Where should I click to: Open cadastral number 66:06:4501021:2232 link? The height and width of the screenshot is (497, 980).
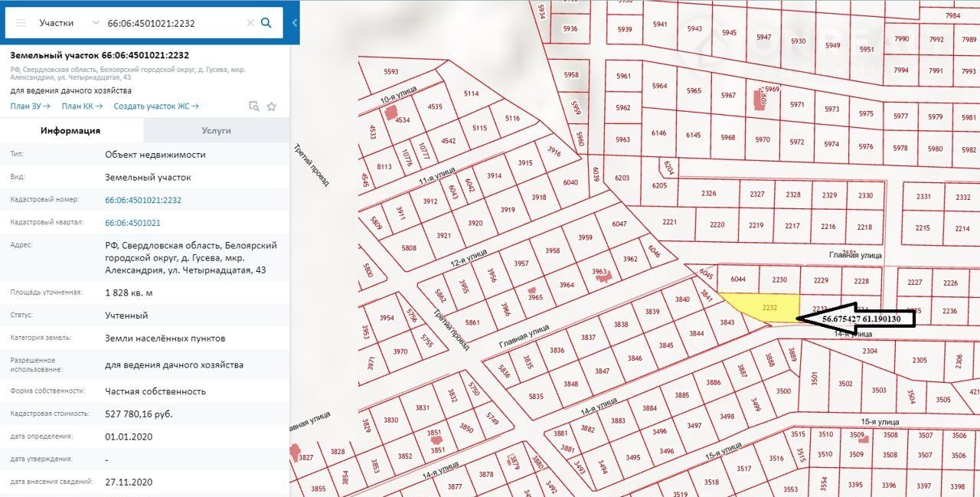tap(143, 200)
